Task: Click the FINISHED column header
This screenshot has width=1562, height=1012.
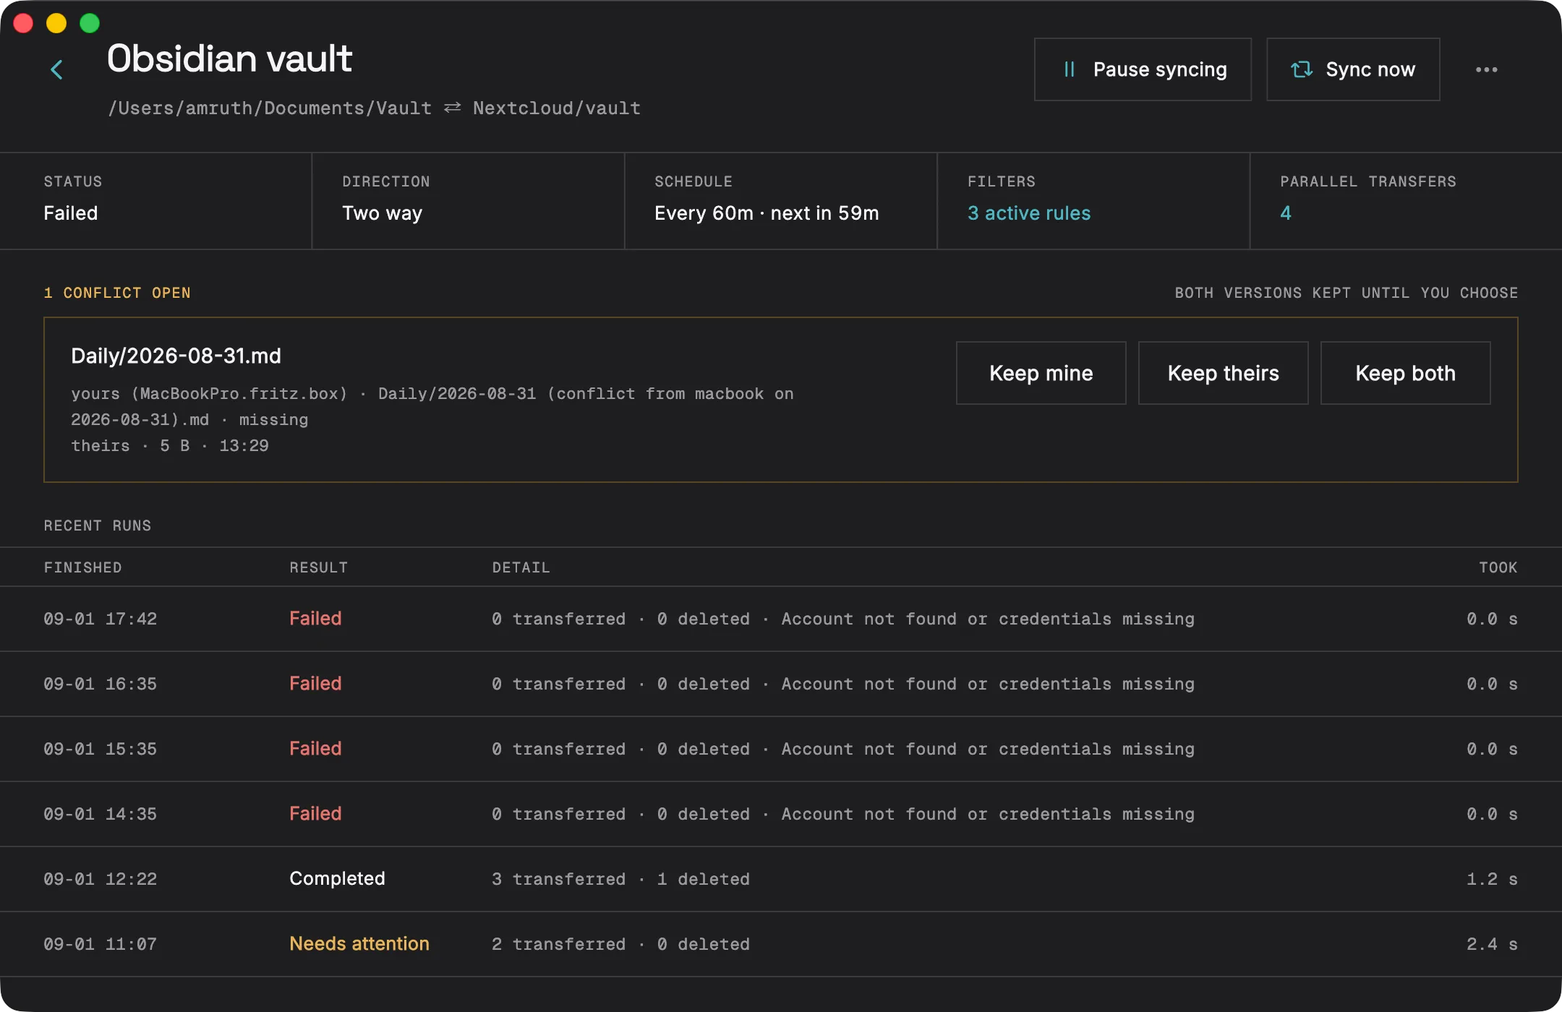Action: coord(82,567)
